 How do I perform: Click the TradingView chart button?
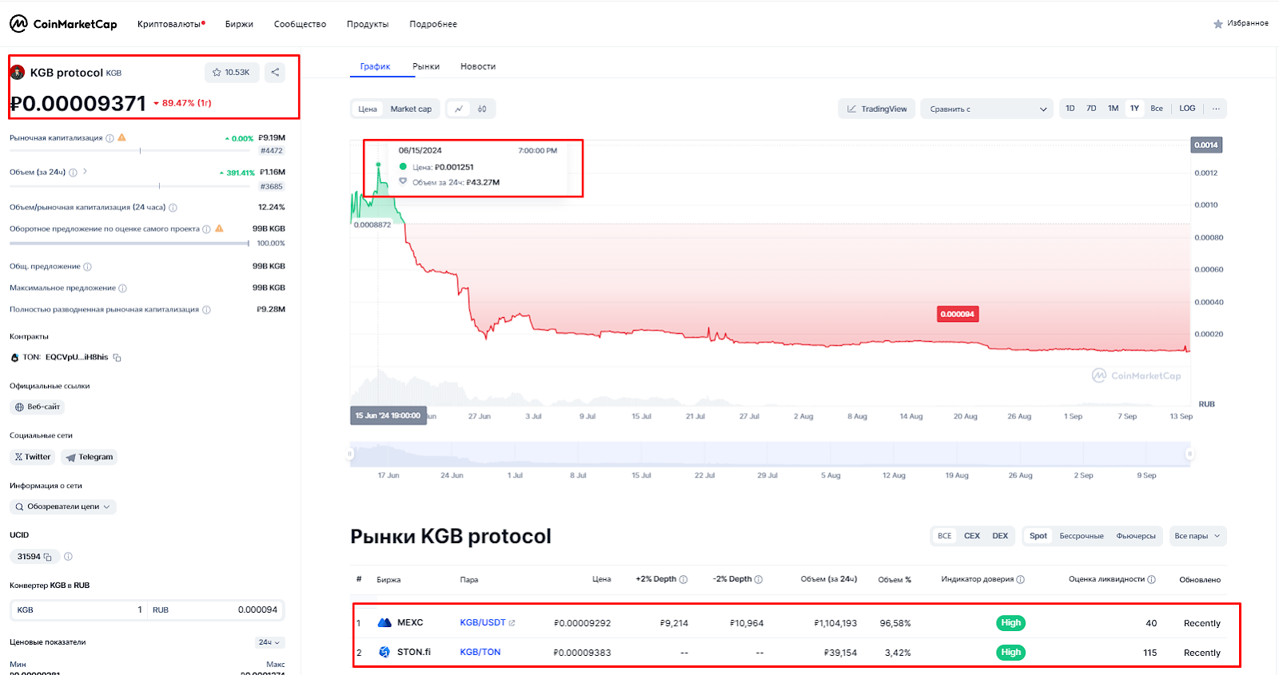[877, 109]
